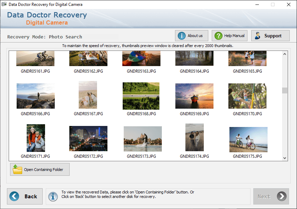Select beach cycling thumbnail GNDR05175

[248, 139]
